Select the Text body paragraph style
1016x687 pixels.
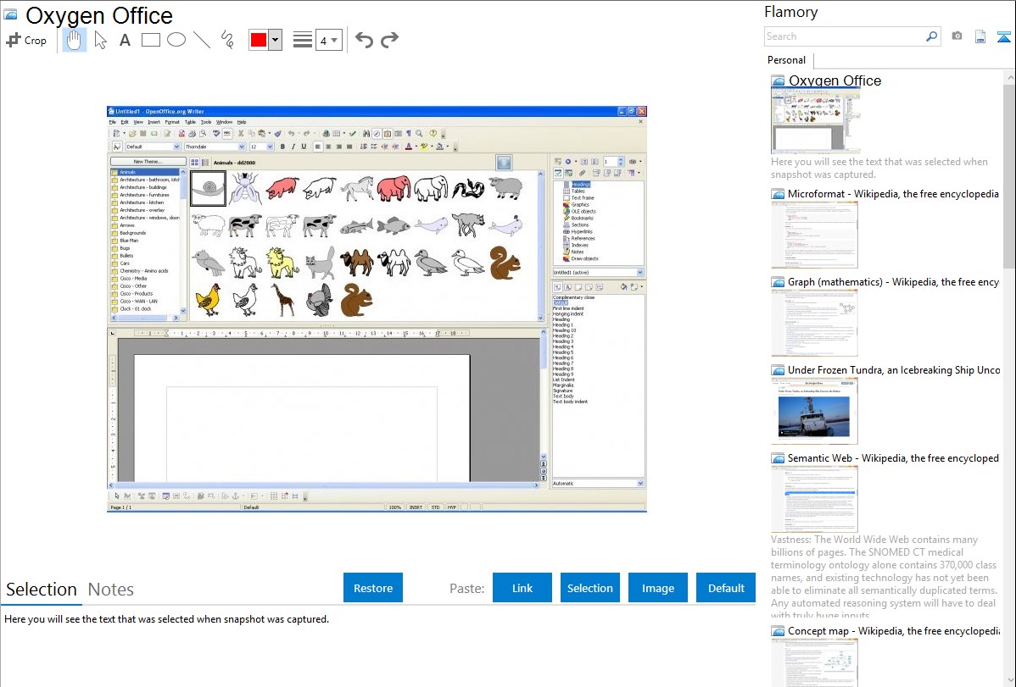point(563,396)
